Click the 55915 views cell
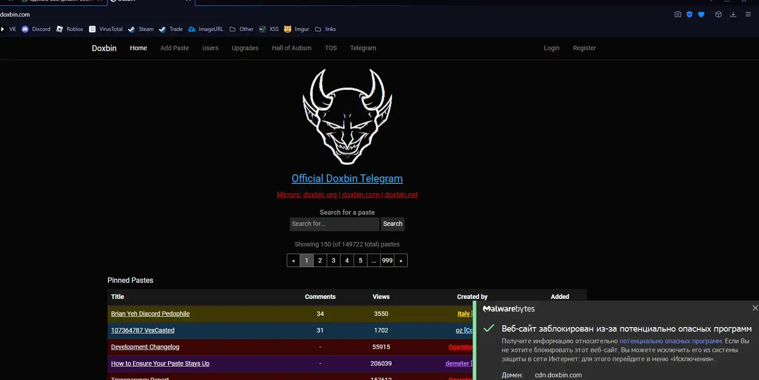The height and width of the screenshot is (380, 759). [381, 347]
